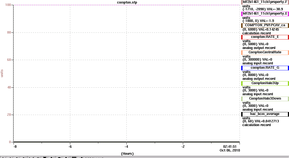Screen dimensions: 289x158
Task: Click the "(Hours)" x-axis label
Action: [127, 154]
